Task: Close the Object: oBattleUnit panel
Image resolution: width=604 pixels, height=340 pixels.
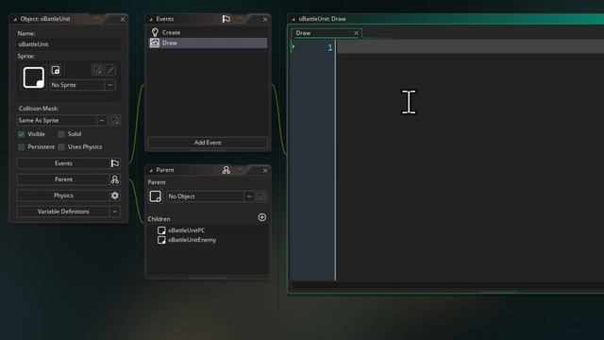Action: pyautogui.click(x=123, y=19)
